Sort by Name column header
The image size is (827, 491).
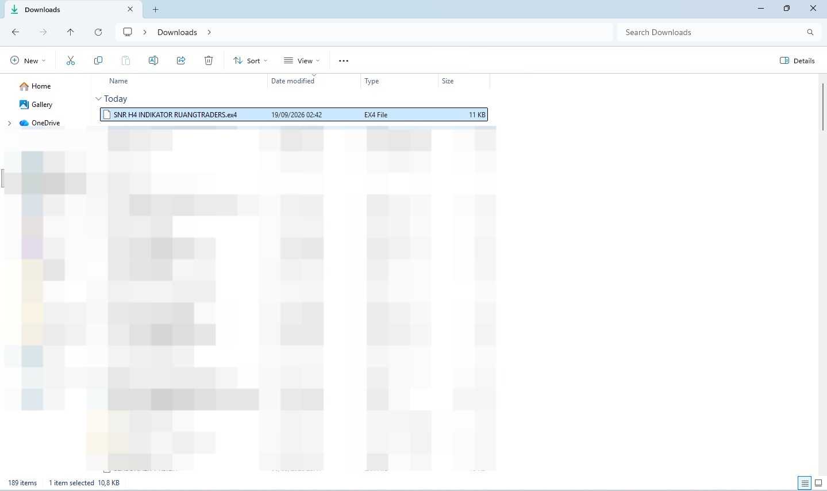[x=118, y=81]
